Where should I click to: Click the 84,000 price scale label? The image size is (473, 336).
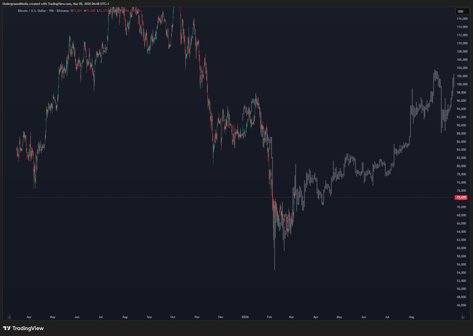462,150
